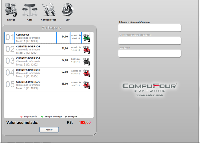The height and width of the screenshot is (143, 200).
Task: Click the Sair power icon
Action: (67, 10)
